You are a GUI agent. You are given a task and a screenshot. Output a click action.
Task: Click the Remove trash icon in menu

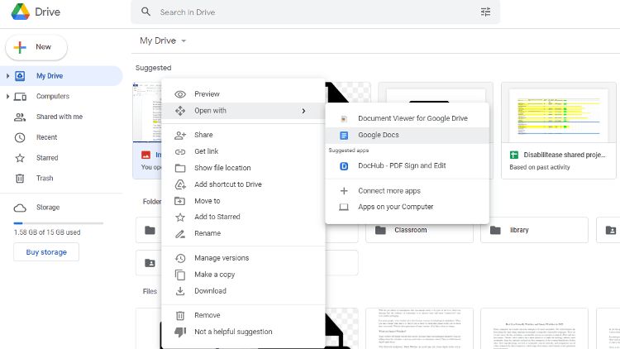click(x=180, y=315)
